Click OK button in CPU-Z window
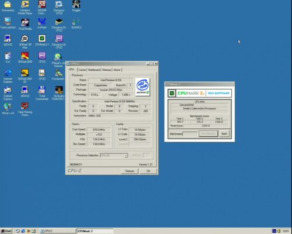Screen dimensions: 292x234 click(x=148, y=171)
